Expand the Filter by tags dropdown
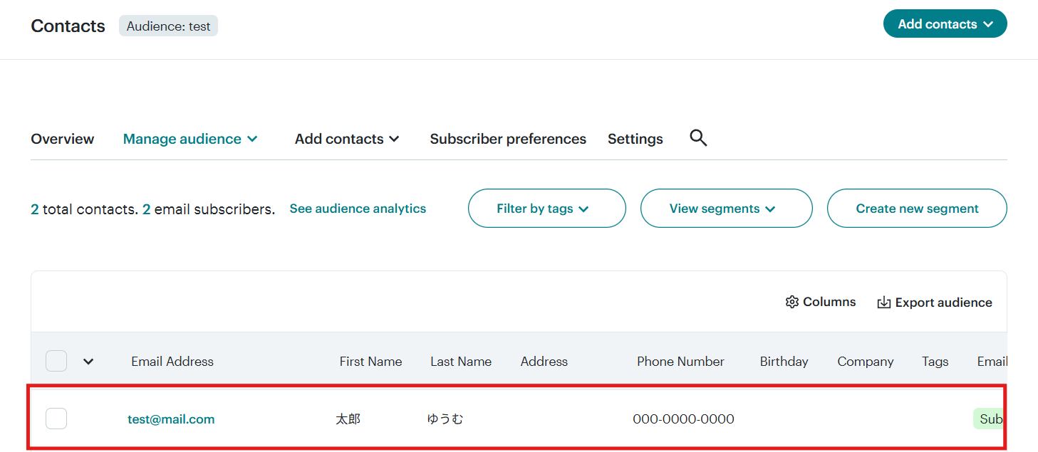Image resolution: width=1038 pixels, height=452 pixels. [x=546, y=209]
